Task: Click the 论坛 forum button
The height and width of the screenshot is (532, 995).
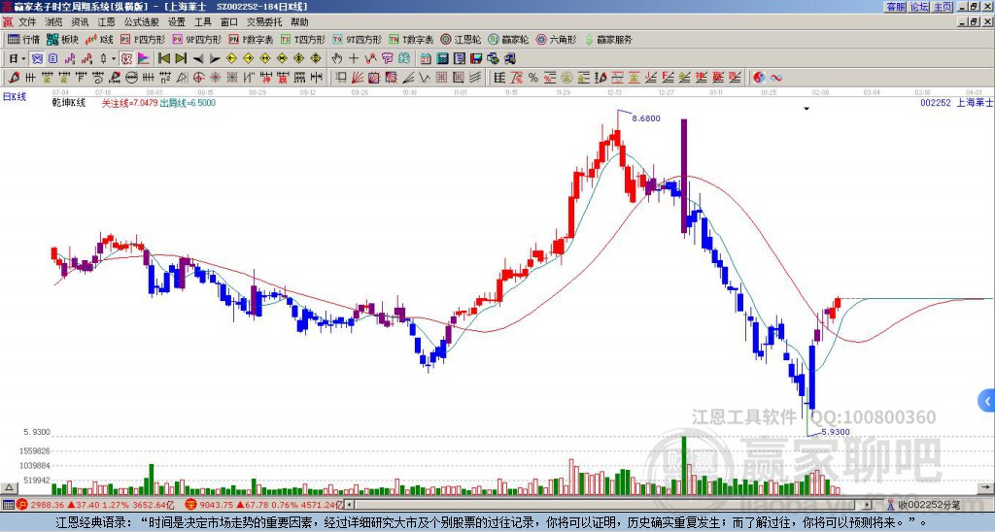Action: pyautogui.click(x=919, y=7)
